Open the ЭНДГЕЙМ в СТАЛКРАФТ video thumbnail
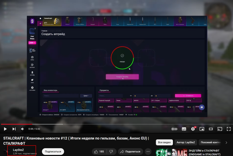The height and width of the screenshot is (156, 233). click(x=172, y=153)
